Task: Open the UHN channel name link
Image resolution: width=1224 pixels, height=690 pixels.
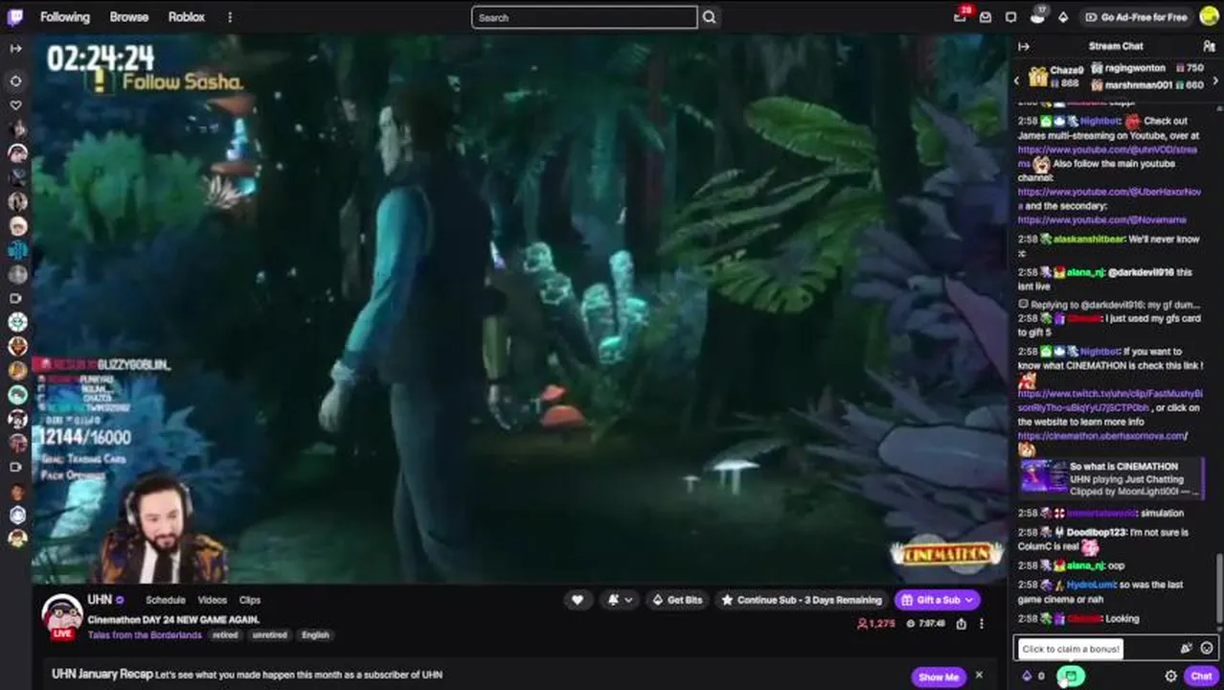Action: point(100,600)
